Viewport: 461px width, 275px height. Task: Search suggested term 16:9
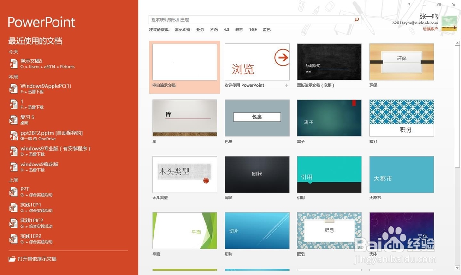[253, 29]
